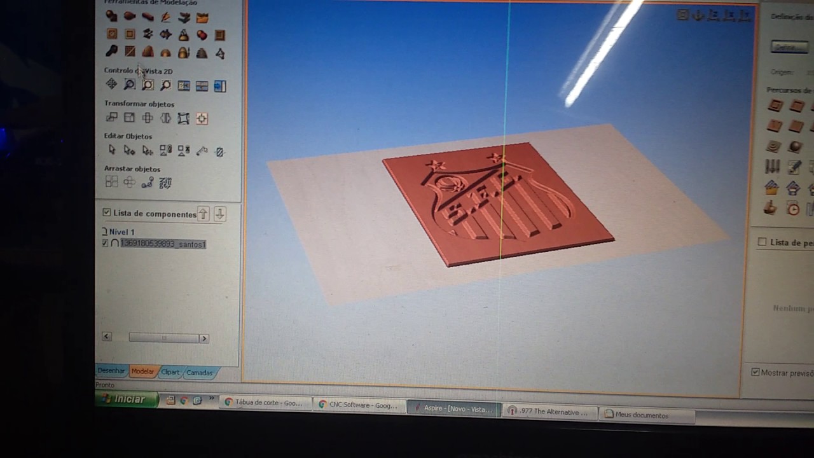814x458 pixels.
Task: Click the component list scrollbar left arrow
Action: (x=107, y=337)
